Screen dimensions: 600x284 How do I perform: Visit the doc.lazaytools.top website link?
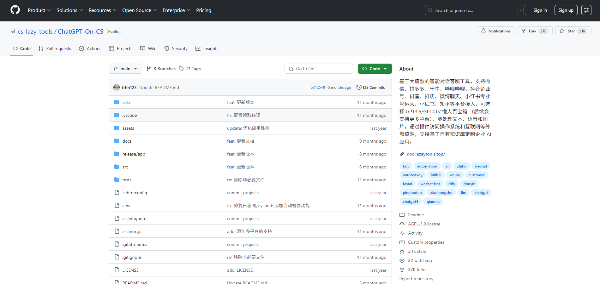[x=426, y=154]
